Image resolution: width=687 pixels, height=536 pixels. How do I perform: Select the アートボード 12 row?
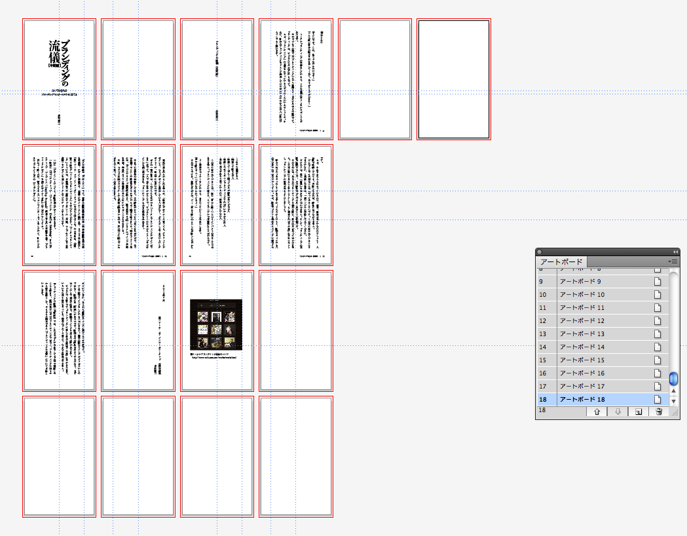click(603, 321)
